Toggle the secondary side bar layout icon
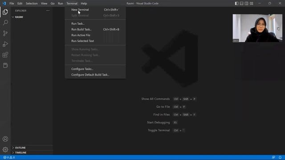285x160 pixels. pos(246,3)
